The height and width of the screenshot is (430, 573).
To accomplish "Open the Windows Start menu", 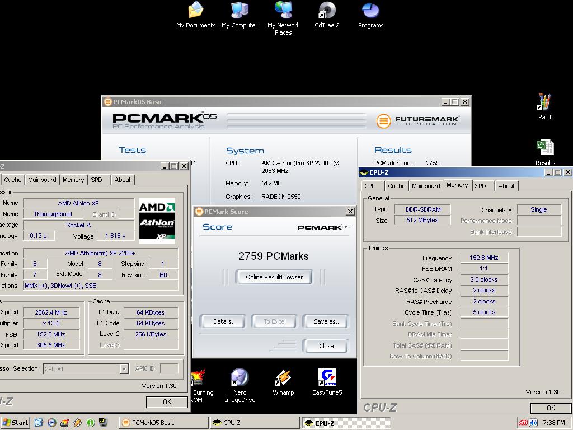I will (x=15, y=423).
